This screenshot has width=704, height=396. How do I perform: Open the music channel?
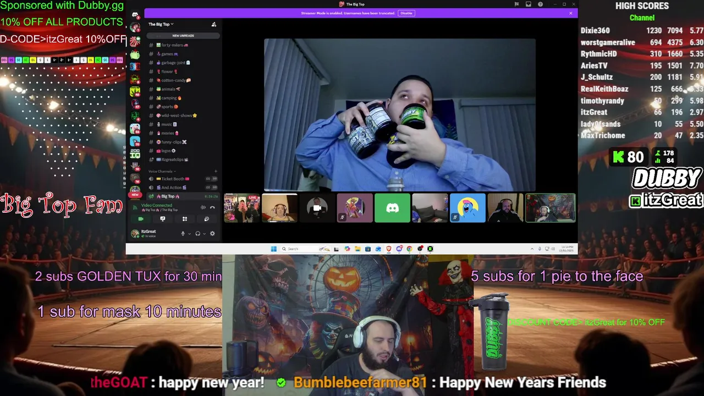click(x=184, y=124)
